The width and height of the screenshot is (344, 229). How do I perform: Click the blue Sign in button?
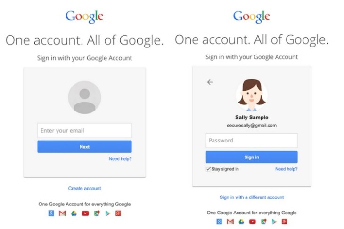click(x=252, y=157)
